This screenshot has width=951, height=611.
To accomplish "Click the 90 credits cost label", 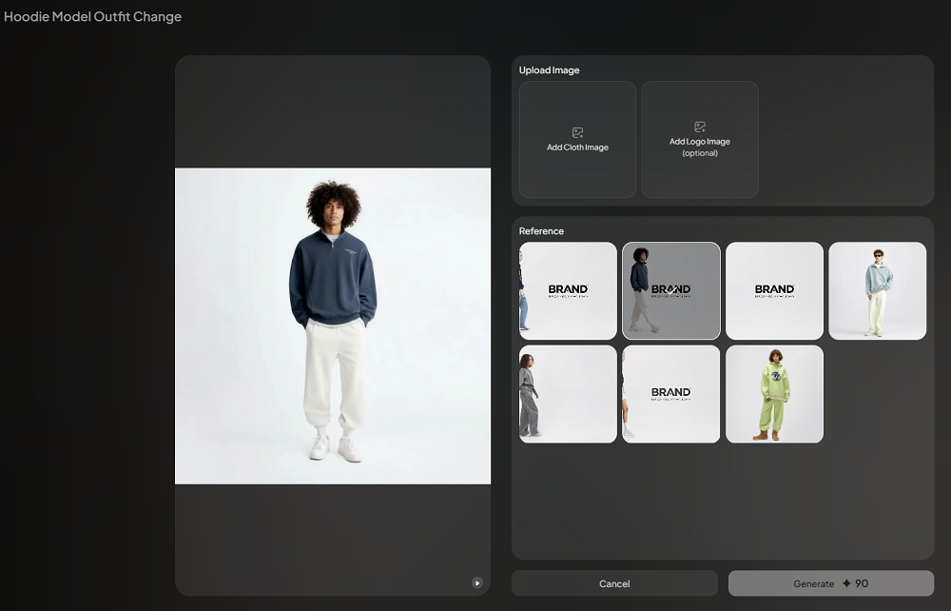I will tap(862, 583).
